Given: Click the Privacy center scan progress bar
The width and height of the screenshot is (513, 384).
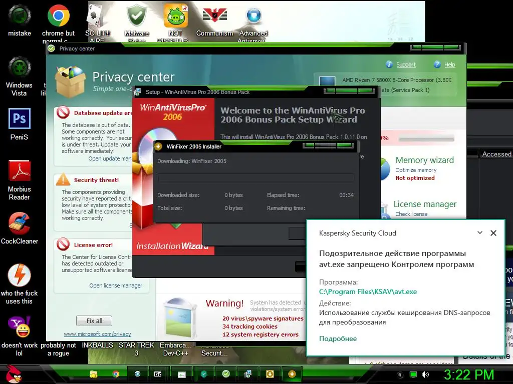Looking at the screenshot, I should pyautogui.click(x=426, y=138).
